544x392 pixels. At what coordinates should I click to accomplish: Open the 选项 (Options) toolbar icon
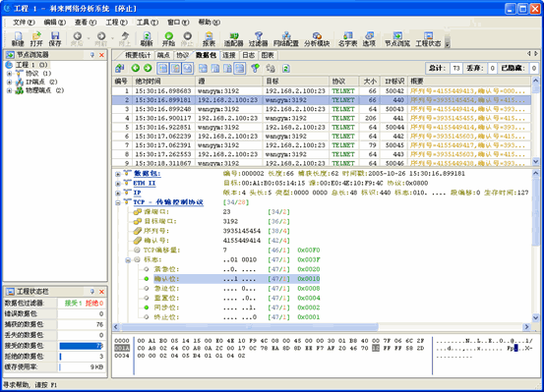pyautogui.click(x=369, y=39)
